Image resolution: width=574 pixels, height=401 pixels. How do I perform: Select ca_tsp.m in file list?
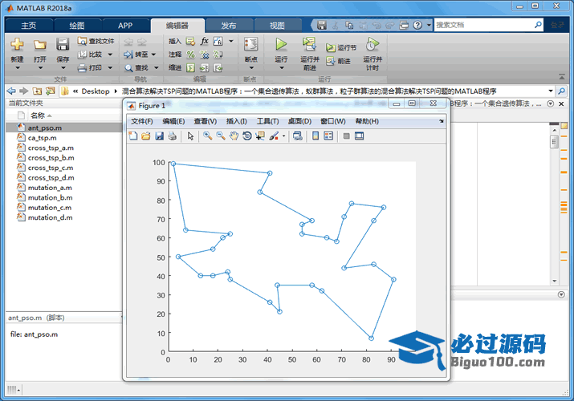click(64, 138)
